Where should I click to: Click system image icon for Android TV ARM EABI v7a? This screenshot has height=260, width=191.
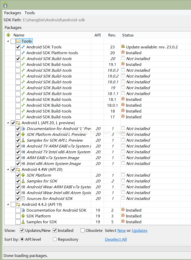(x=23, y=146)
